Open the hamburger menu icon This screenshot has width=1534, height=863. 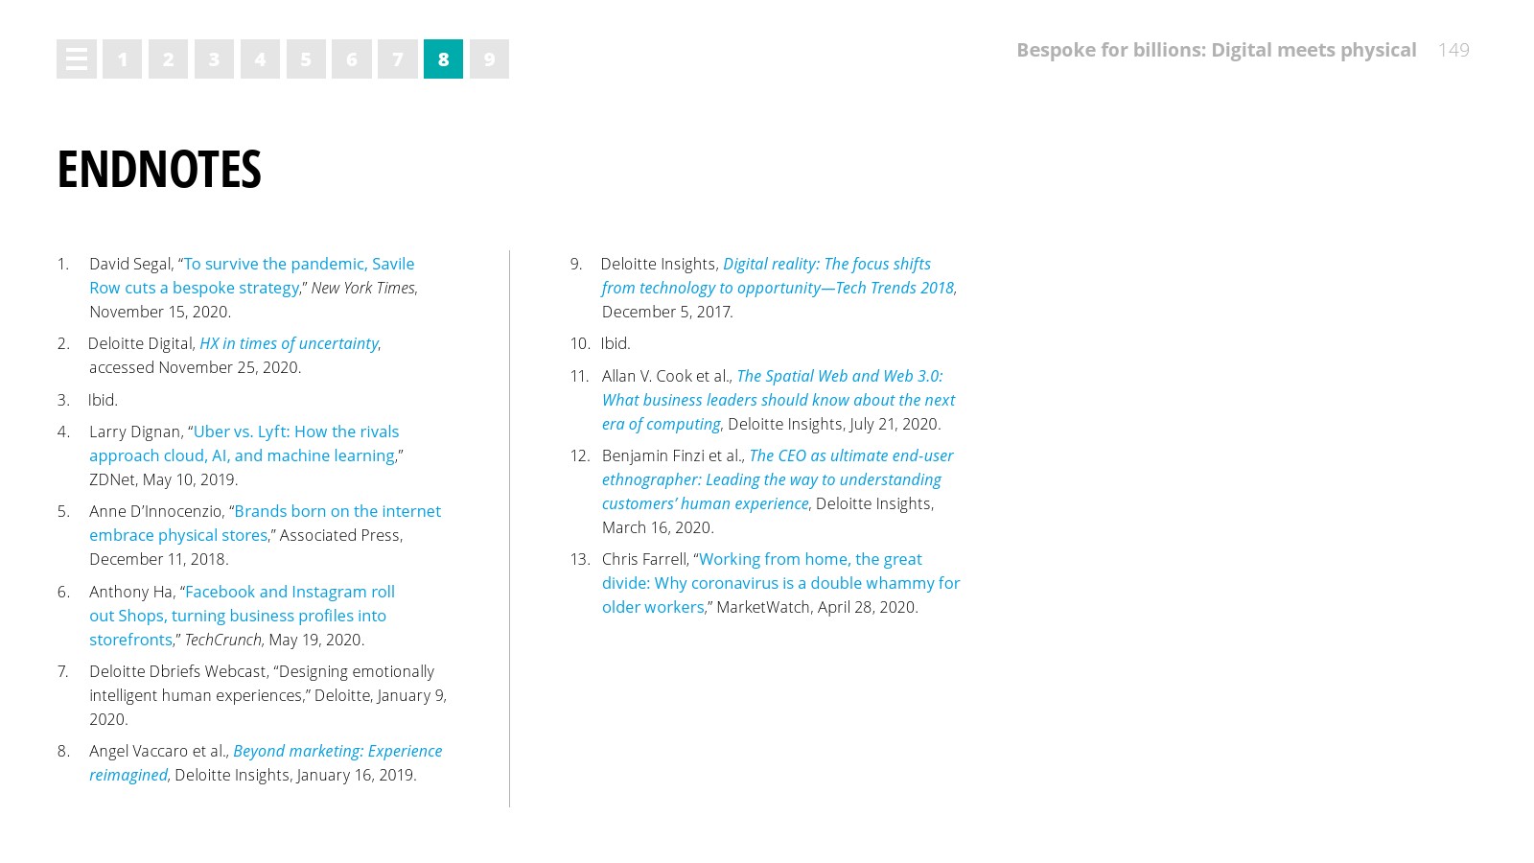coord(77,59)
